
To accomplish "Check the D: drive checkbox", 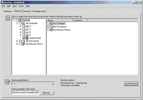I will pos(24,32).
